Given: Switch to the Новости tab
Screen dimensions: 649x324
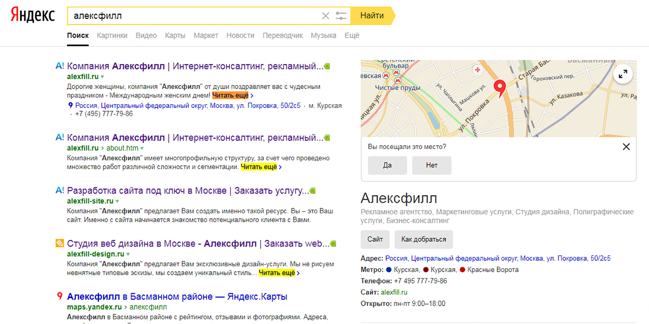Looking at the screenshot, I should click(241, 36).
